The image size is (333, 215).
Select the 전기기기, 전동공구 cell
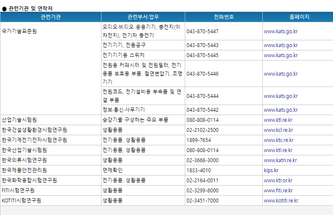point(143,45)
